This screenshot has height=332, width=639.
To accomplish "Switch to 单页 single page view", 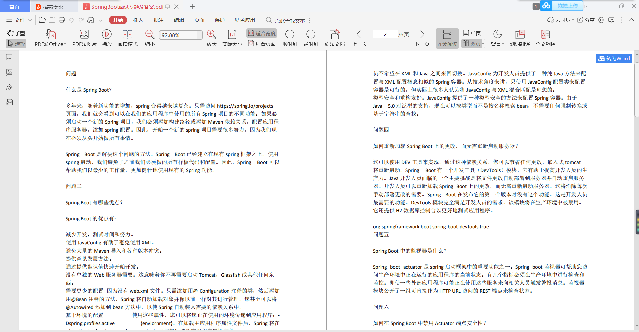I will tap(472, 33).
